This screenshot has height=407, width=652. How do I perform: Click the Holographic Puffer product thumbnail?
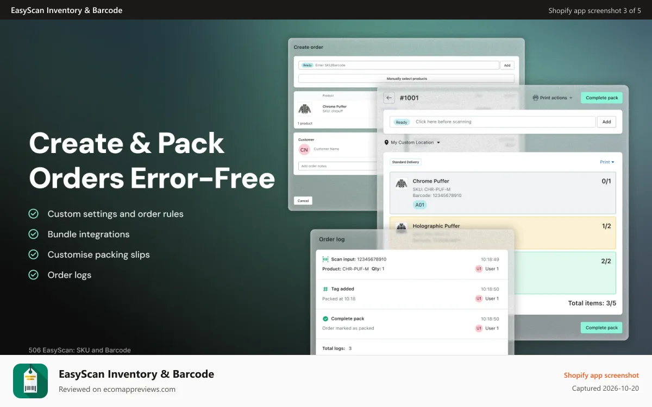click(x=402, y=227)
